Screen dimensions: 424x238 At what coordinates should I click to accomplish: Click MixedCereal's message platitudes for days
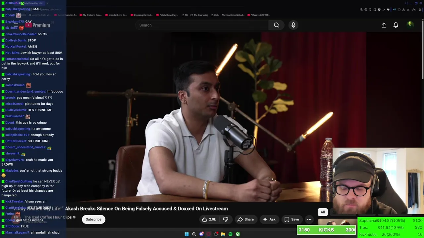click(39, 104)
